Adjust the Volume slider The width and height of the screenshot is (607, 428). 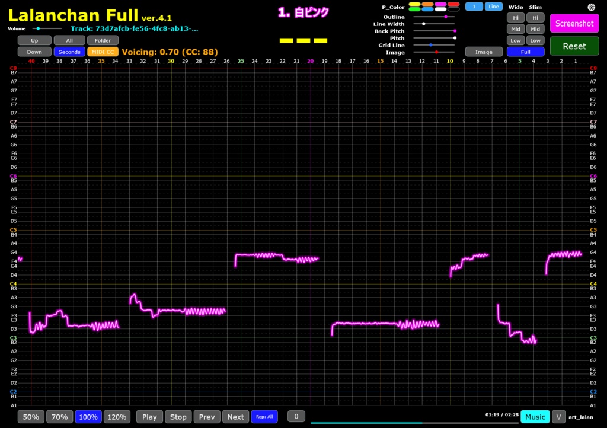(x=47, y=28)
